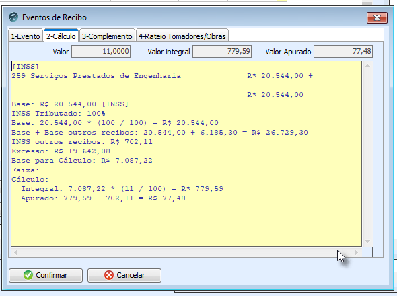This screenshot has height=296, width=397.
Task: Click the Eventos de Recibo title icon
Action: pos(13,17)
